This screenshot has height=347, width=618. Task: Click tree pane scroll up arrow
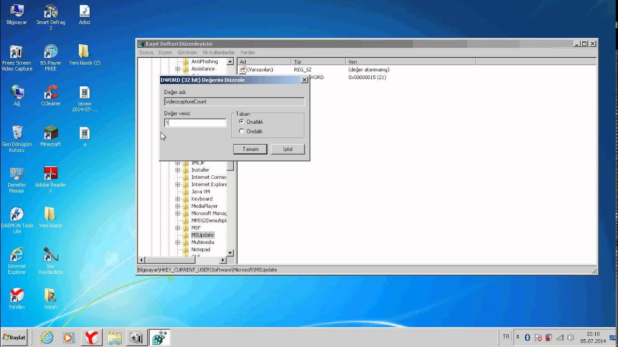[x=230, y=62]
